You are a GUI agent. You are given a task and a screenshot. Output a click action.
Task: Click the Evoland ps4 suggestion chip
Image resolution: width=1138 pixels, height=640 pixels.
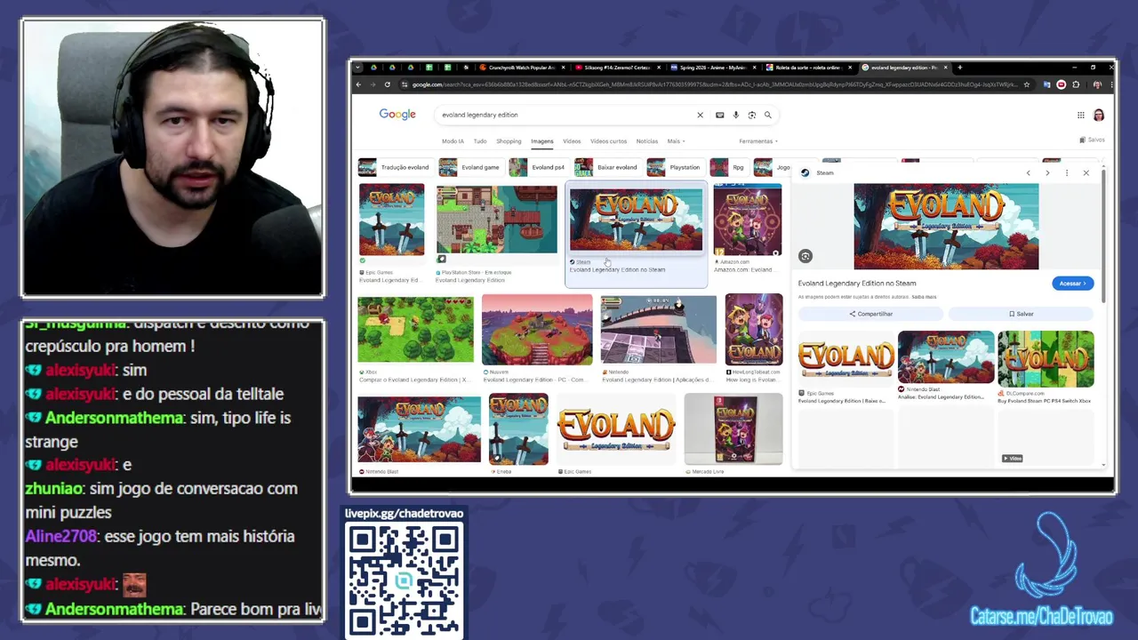(538, 167)
